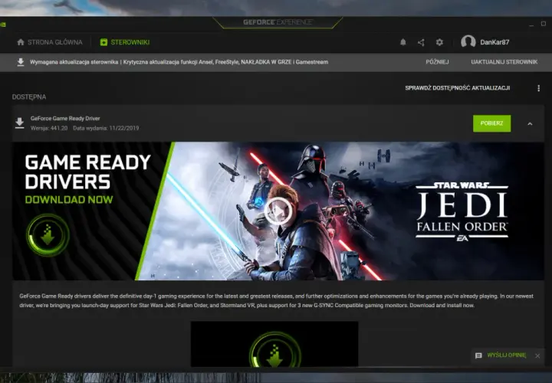Click the feedback chat icon
The image size is (552, 383).
[x=478, y=355]
